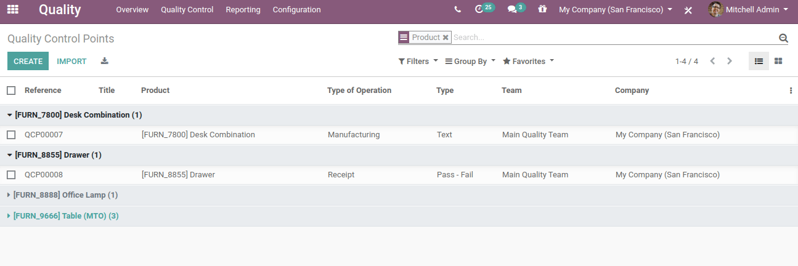Click the Pass - Fail type cell

click(x=455, y=175)
